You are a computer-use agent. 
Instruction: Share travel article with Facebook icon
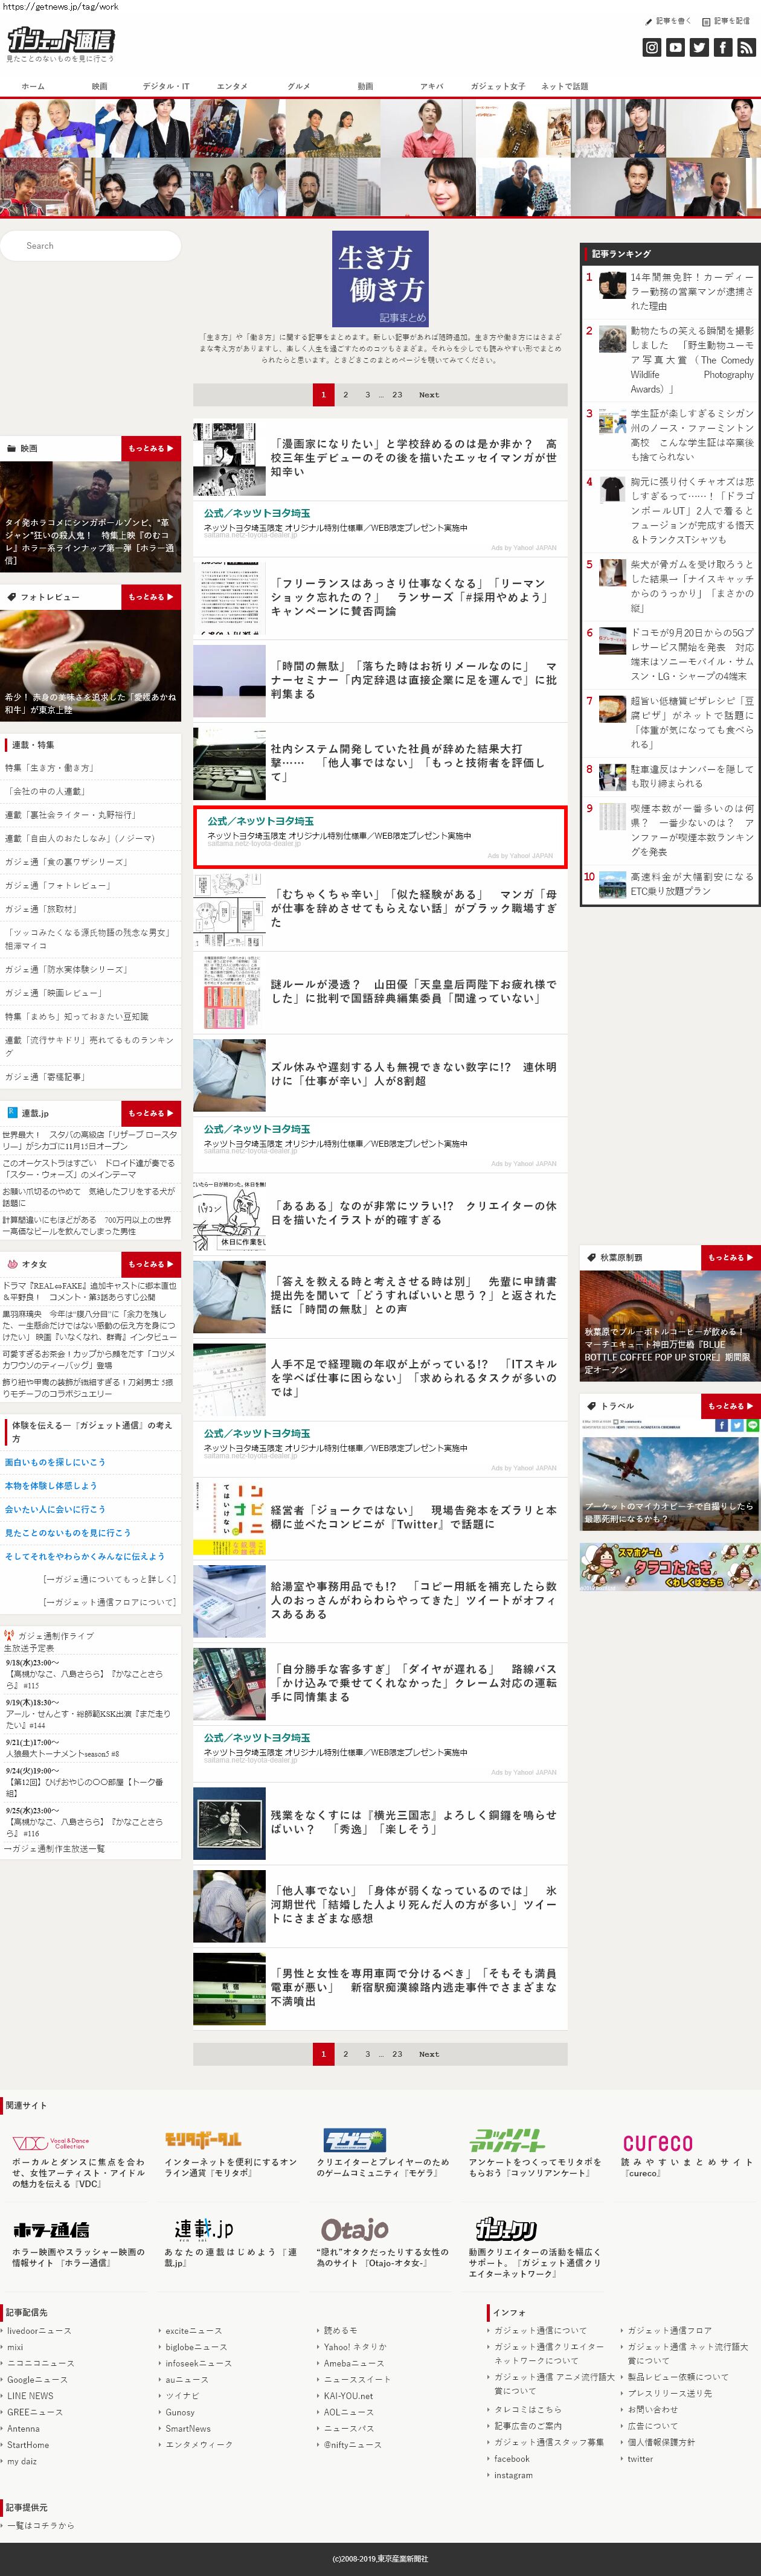(721, 1425)
